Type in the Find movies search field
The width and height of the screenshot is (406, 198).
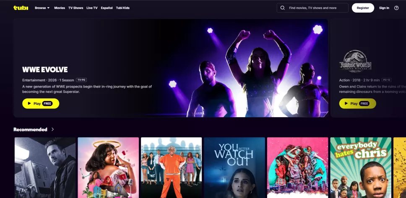click(317, 8)
